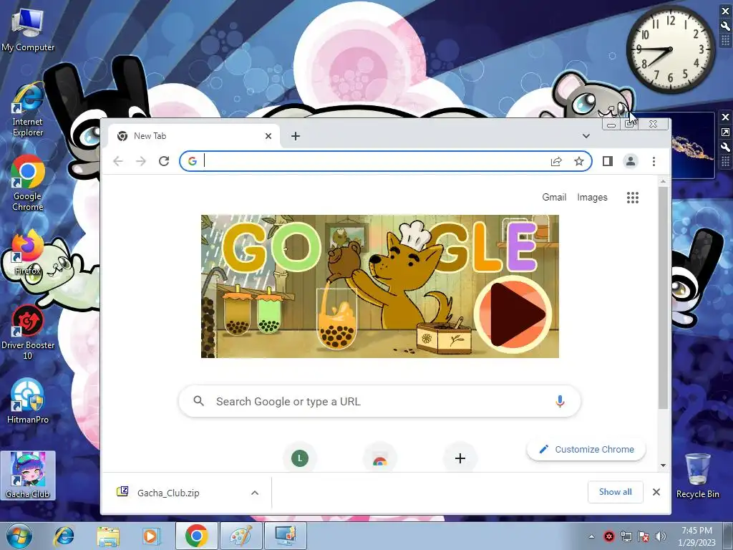
Task: Open the volume speaker tray icon
Action: pyautogui.click(x=660, y=536)
